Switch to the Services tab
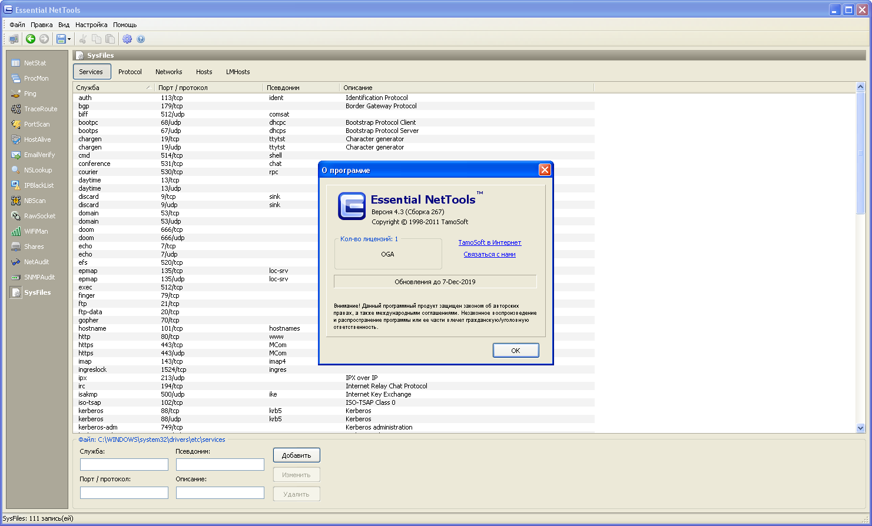Image resolution: width=872 pixels, height=526 pixels. (91, 72)
